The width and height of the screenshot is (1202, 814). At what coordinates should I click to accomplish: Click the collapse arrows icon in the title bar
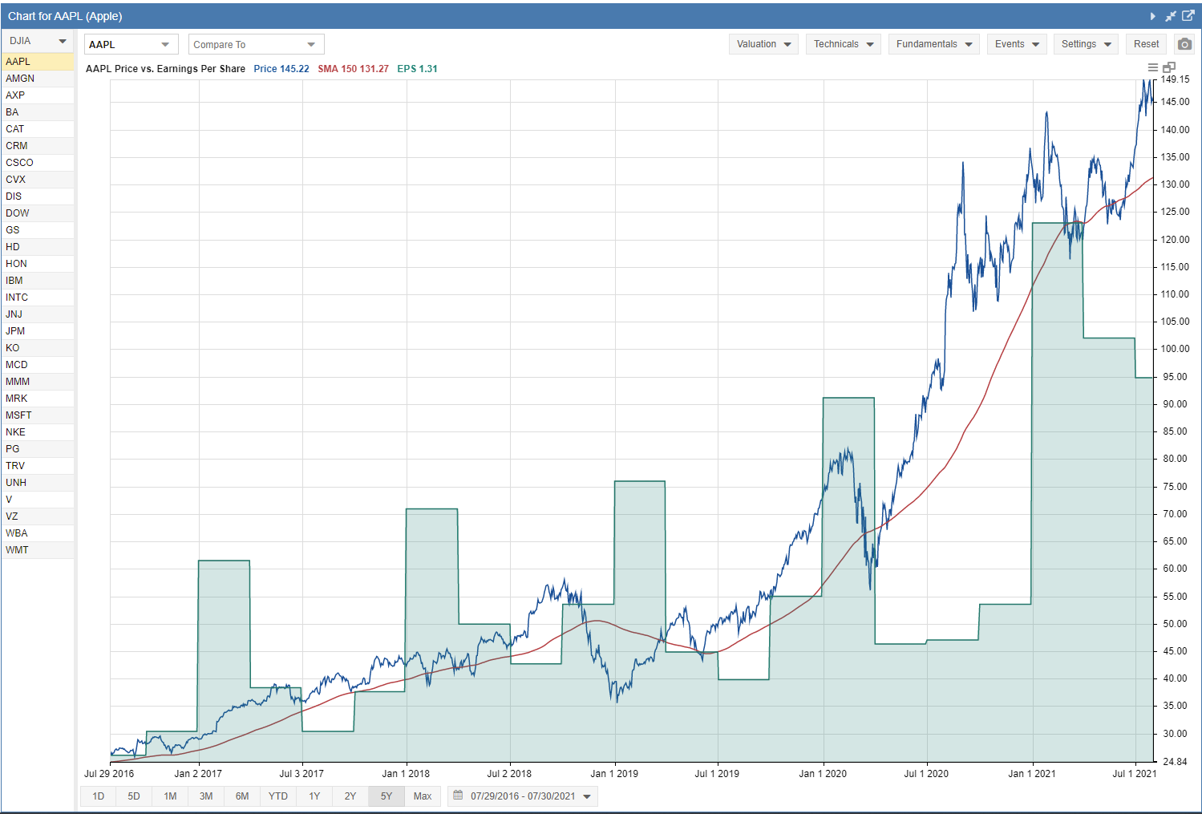[1171, 16]
